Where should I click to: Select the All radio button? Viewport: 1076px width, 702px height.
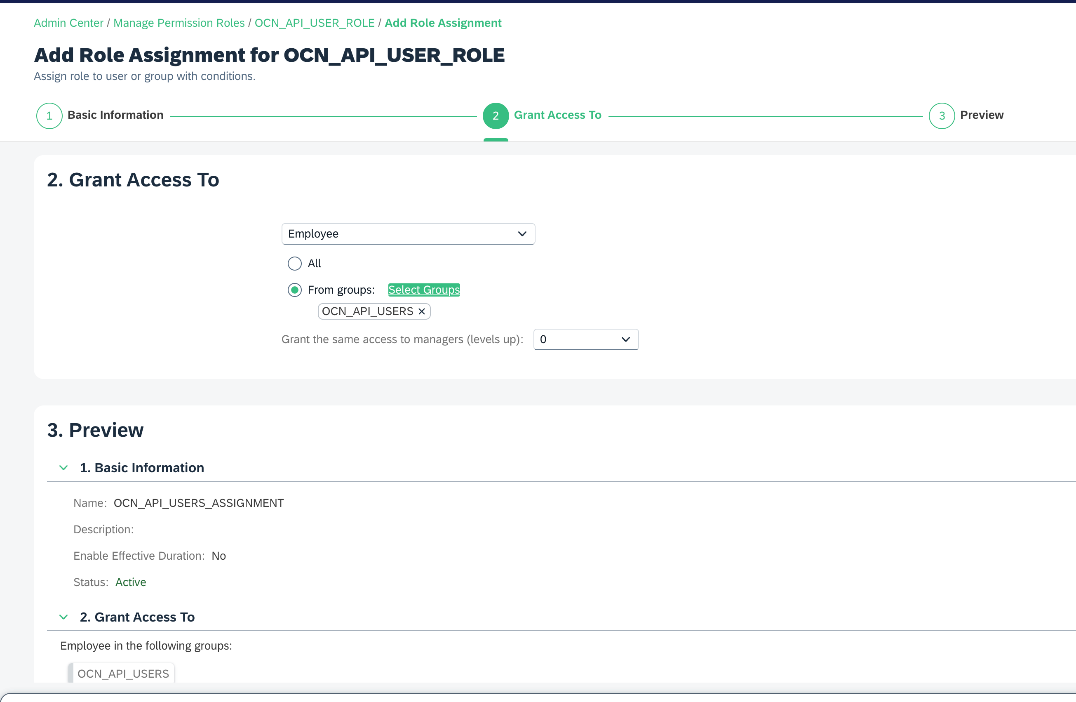295,263
